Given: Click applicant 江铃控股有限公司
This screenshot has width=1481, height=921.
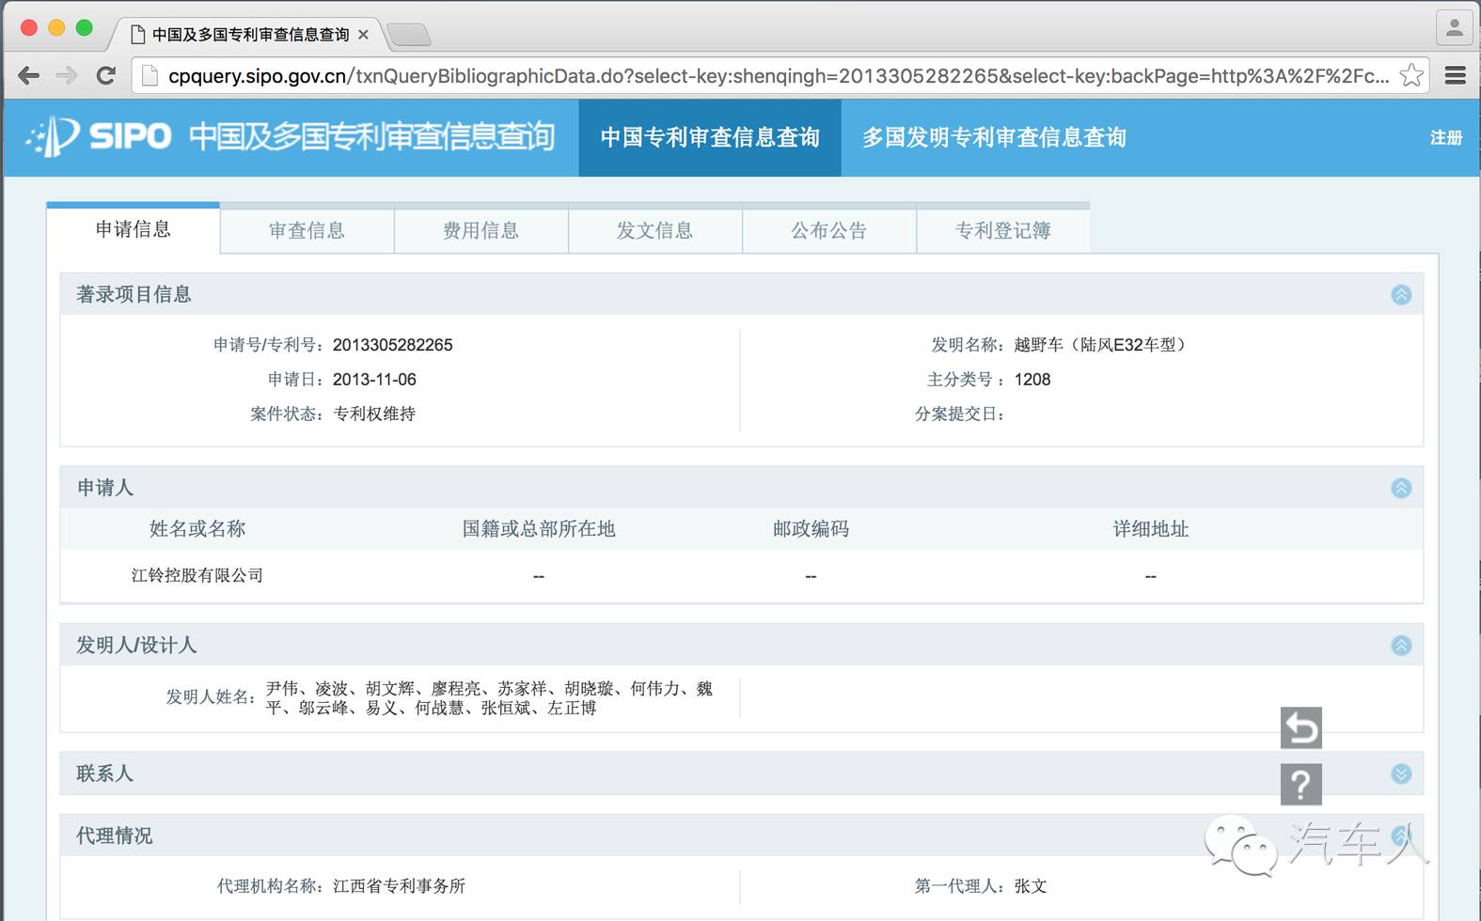Looking at the screenshot, I should 197,575.
